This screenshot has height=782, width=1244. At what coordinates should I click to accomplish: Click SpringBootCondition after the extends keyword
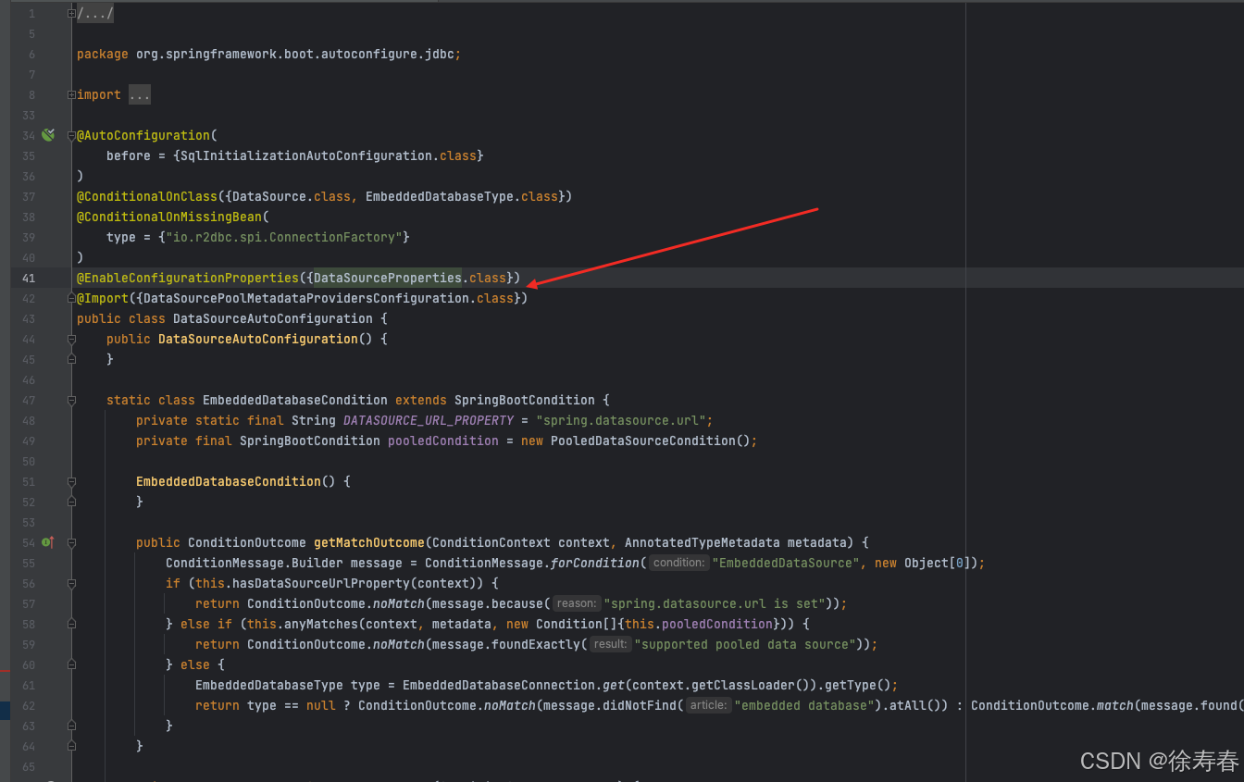point(525,400)
